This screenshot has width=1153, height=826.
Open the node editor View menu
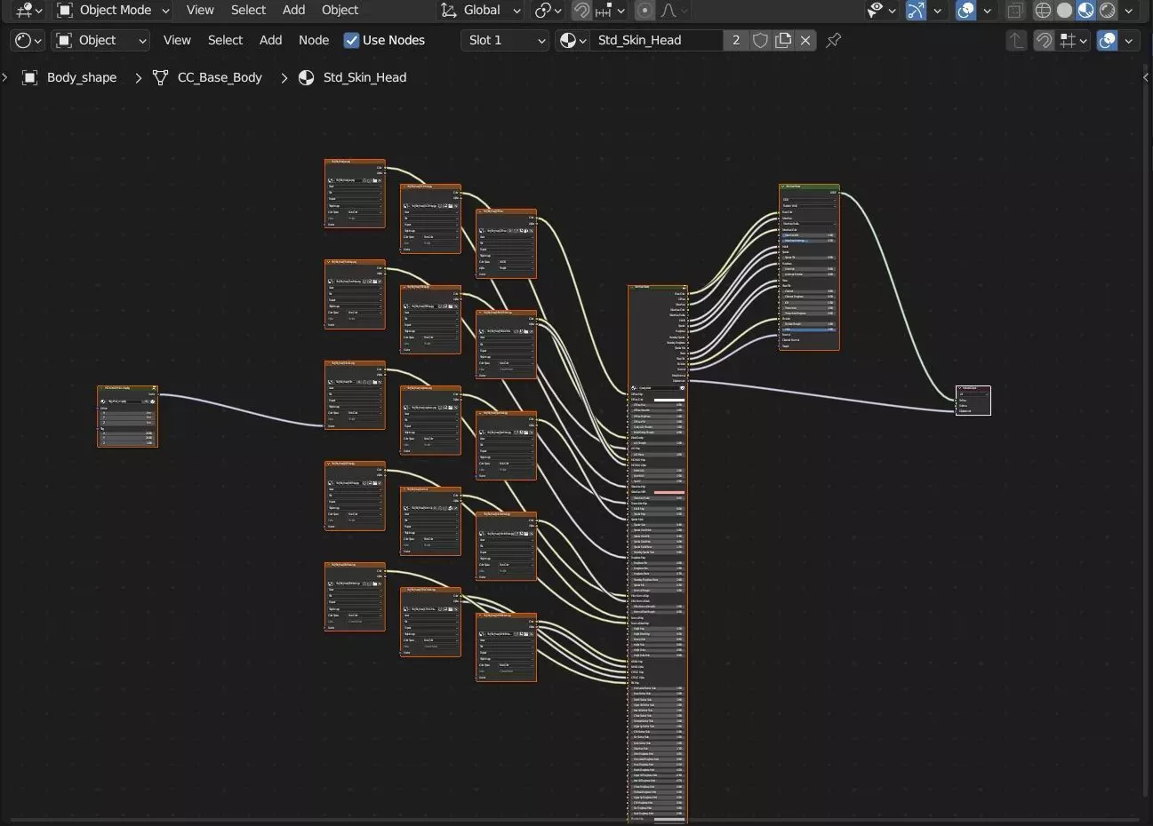coord(177,40)
